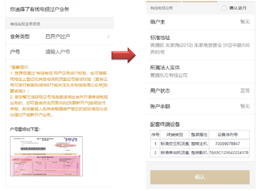Click the 有线电视业务信息 section header
This screenshot has height=191, width=261.
click(25, 24)
